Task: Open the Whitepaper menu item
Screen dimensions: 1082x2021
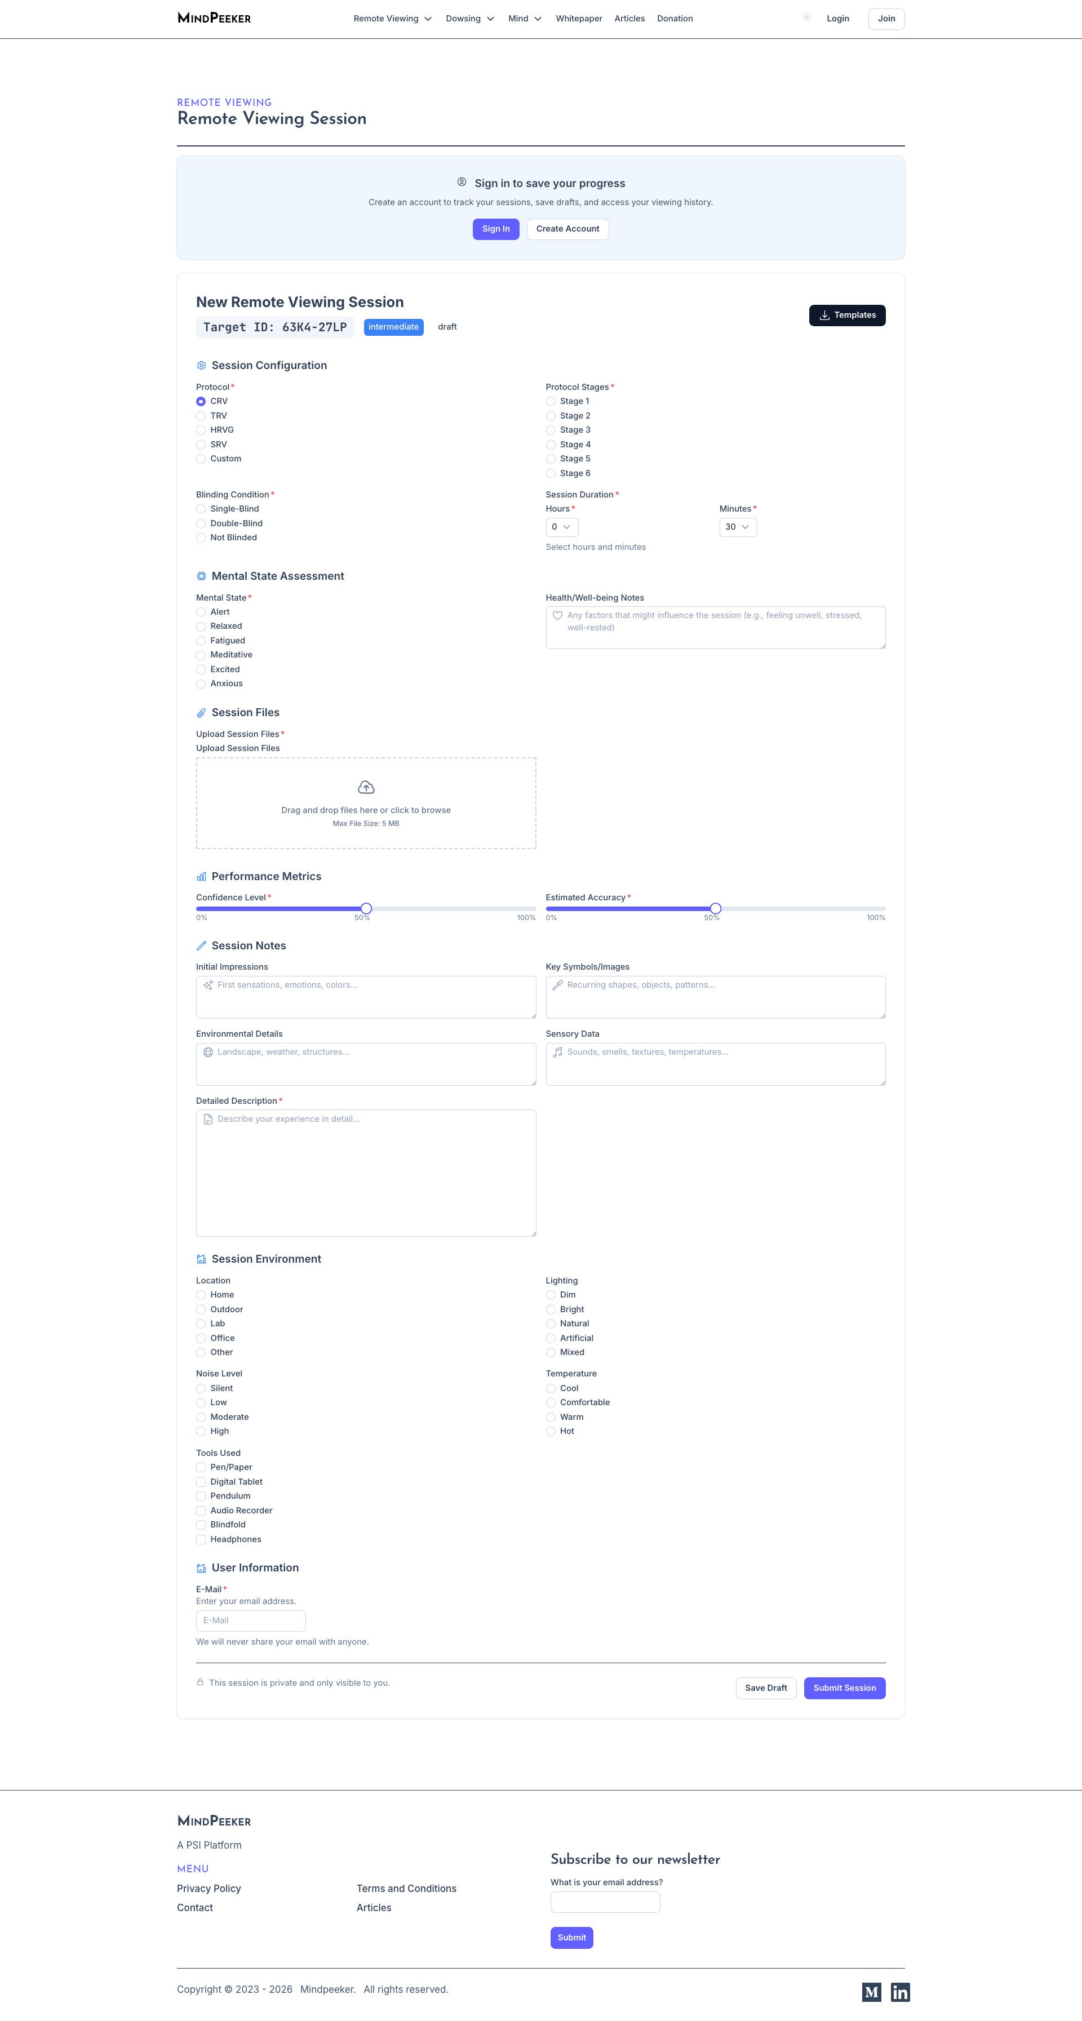Action: [x=578, y=19]
